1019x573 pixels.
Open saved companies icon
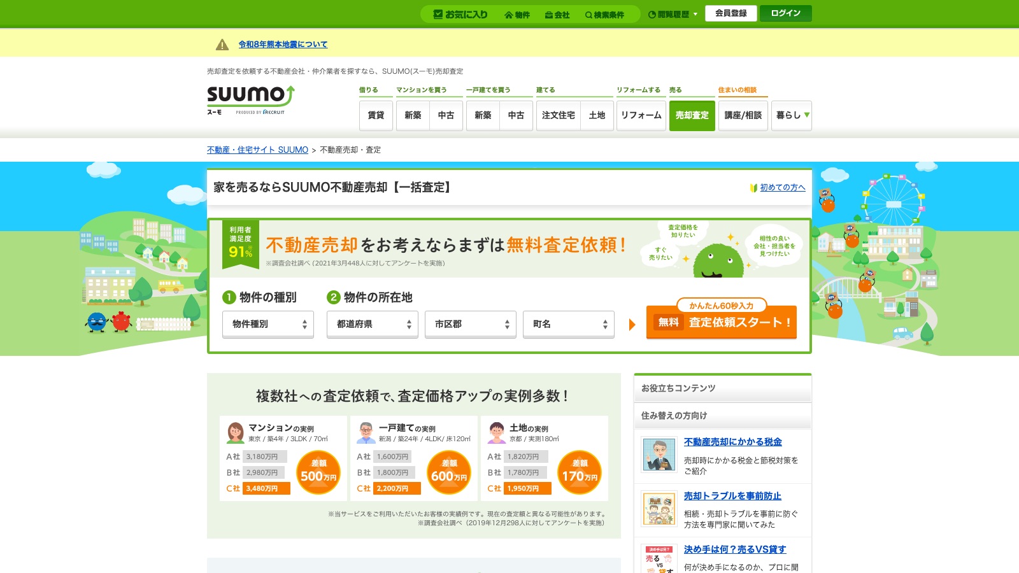557,15
